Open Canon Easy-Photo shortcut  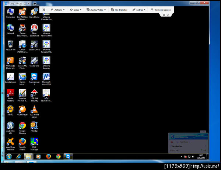(x=22, y=30)
